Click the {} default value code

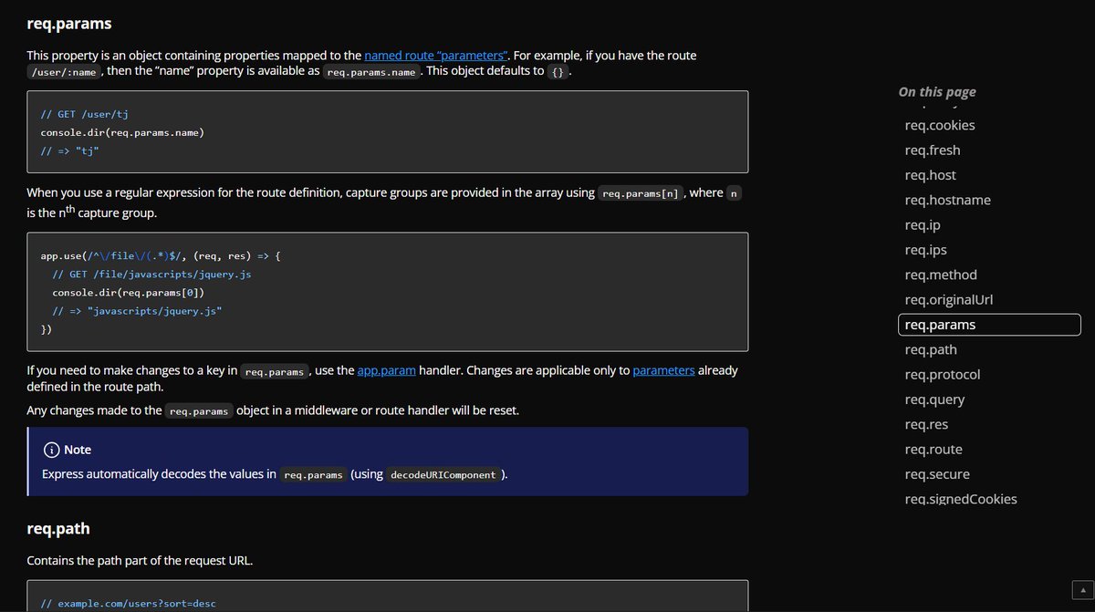click(x=558, y=71)
